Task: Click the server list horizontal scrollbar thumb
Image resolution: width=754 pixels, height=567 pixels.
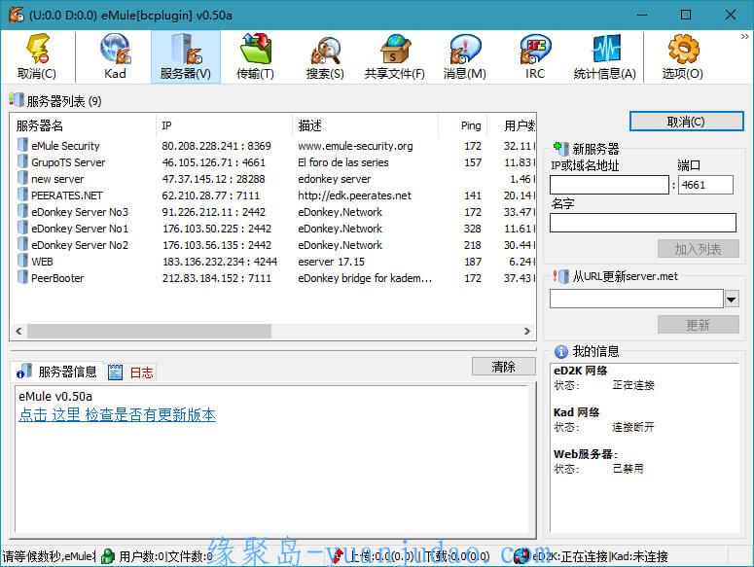Action: coord(149,331)
